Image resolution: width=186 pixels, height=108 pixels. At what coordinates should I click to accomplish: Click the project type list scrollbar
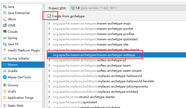point(43,56)
